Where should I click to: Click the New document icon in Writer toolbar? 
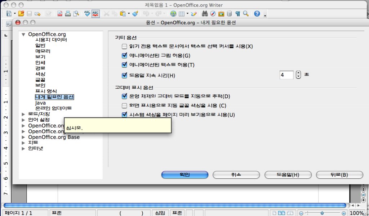[9, 13]
